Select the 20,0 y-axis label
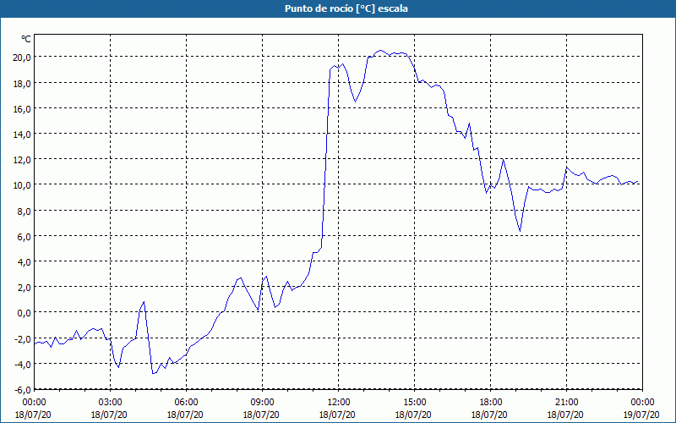The height and width of the screenshot is (423, 676). (22, 58)
